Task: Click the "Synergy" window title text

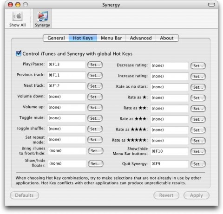Action: (x=111, y=5)
